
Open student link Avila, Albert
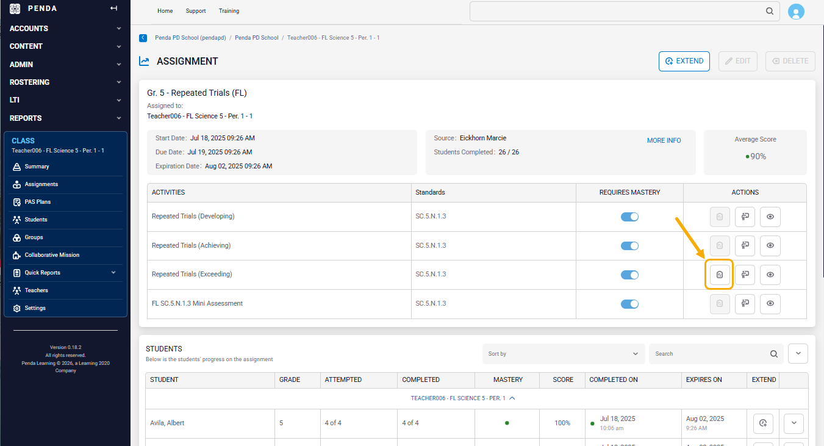click(x=167, y=423)
